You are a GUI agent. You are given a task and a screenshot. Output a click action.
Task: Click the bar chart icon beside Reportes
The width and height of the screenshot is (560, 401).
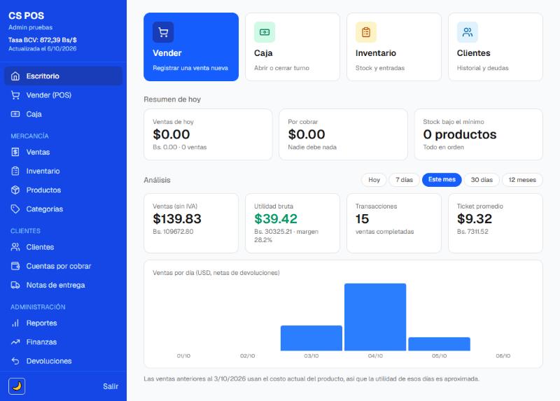coord(15,323)
